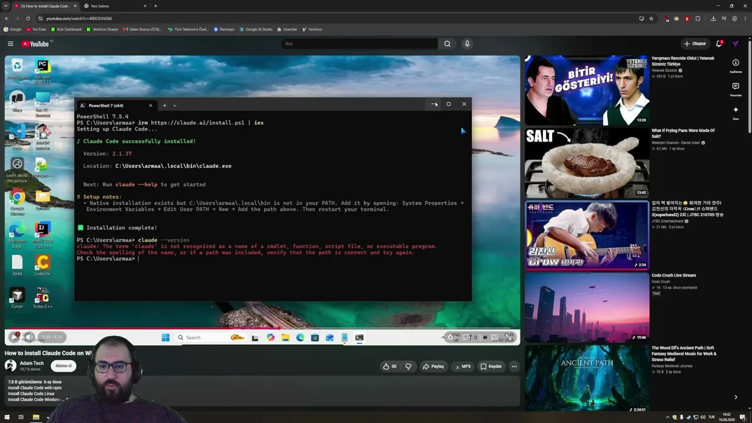Show hidden system tray icons chevron
The height and width of the screenshot is (423, 752).
click(x=668, y=417)
